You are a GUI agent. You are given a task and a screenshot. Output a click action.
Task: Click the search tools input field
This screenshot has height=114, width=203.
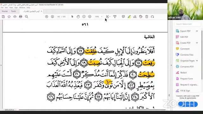pyautogui.click(x=187, y=24)
